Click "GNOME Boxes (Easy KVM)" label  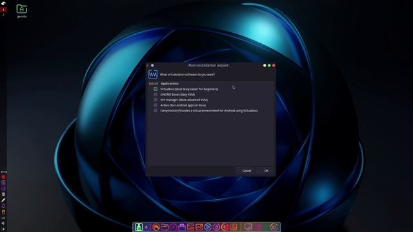(x=177, y=95)
